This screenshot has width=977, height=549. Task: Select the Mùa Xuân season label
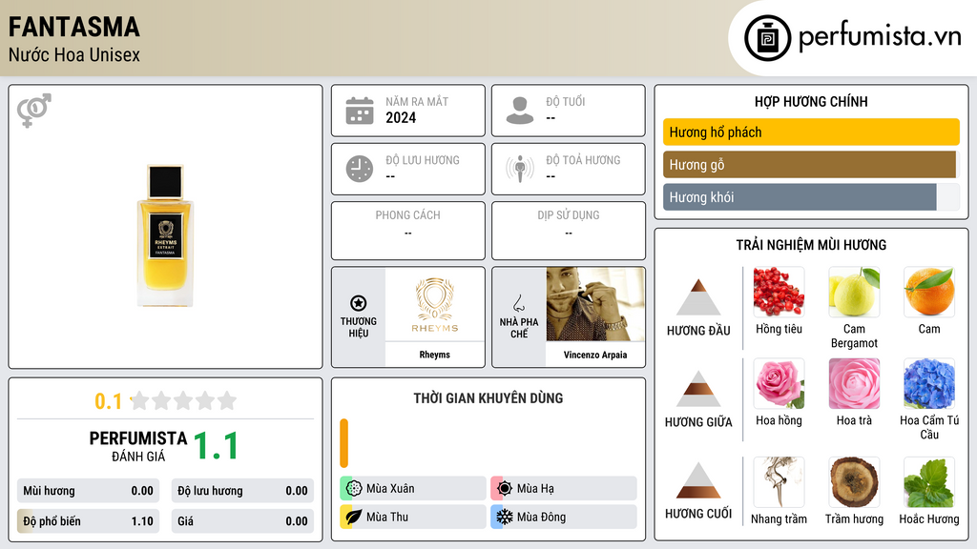pyautogui.click(x=390, y=489)
